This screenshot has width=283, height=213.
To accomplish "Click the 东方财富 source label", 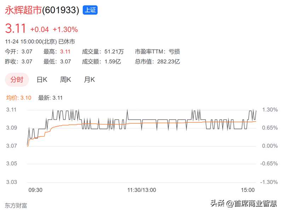I will [16, 206].
